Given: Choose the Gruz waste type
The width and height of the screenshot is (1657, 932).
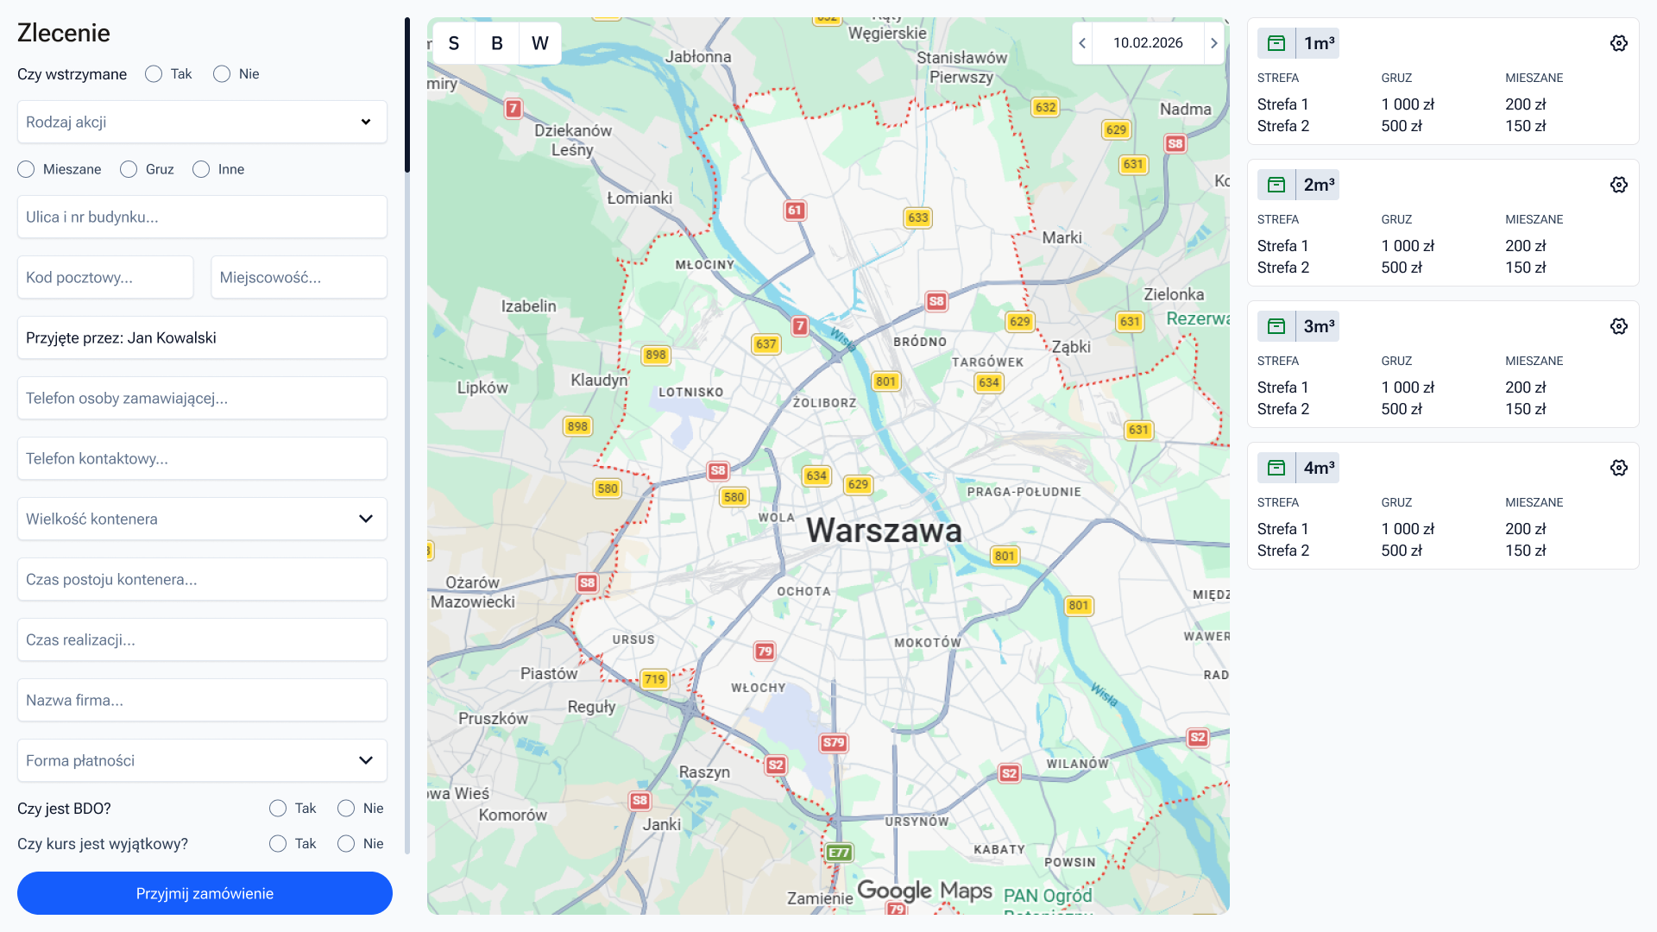Looking at the screenshot, I should coord(129,169).
